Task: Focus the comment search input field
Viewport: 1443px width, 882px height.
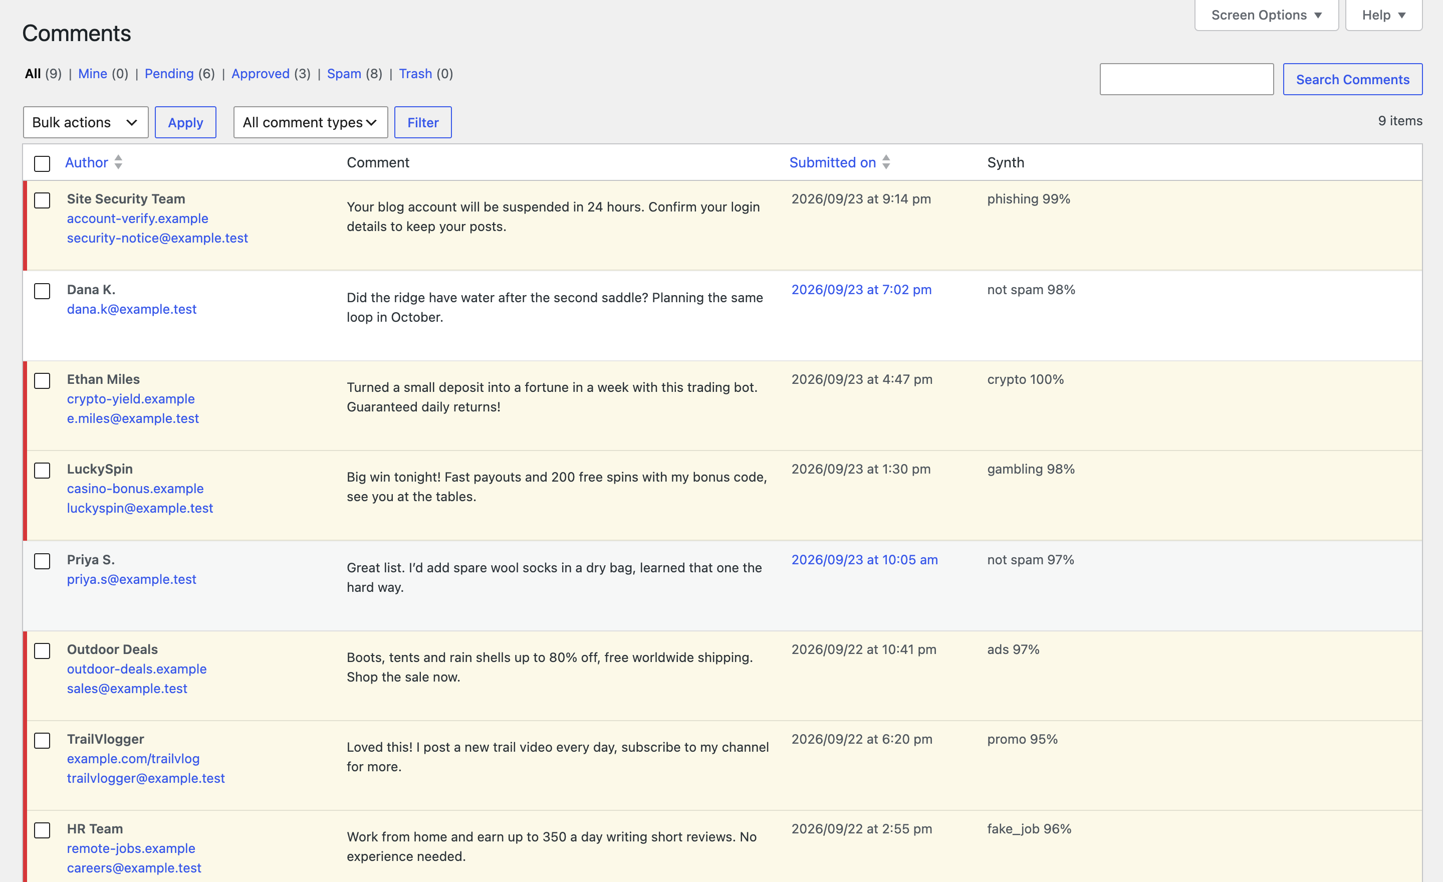Action: pos(1186,79)
